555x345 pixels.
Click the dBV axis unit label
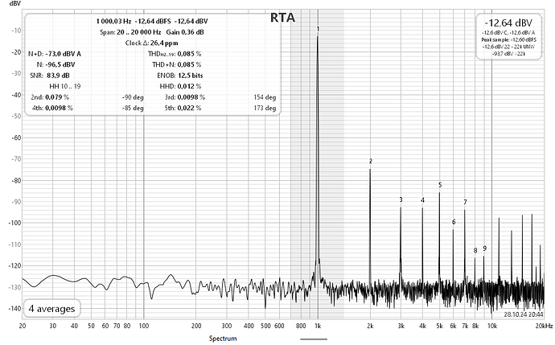click(14, 3)
